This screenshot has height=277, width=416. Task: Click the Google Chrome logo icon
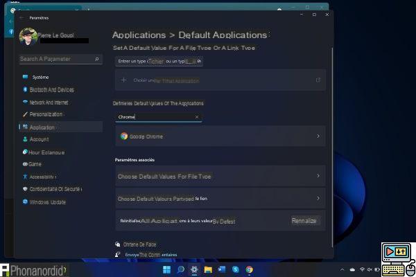click(x=124, y=136)
